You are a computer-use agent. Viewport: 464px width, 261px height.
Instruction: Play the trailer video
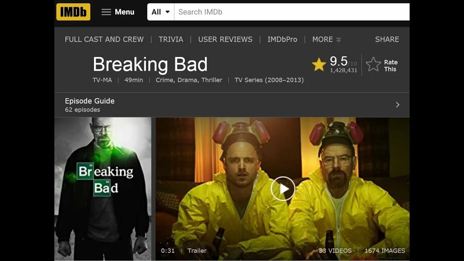(283, 189)
